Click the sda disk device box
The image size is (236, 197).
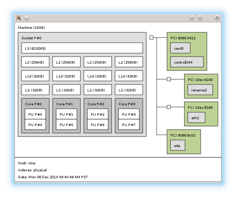[177, 146]
